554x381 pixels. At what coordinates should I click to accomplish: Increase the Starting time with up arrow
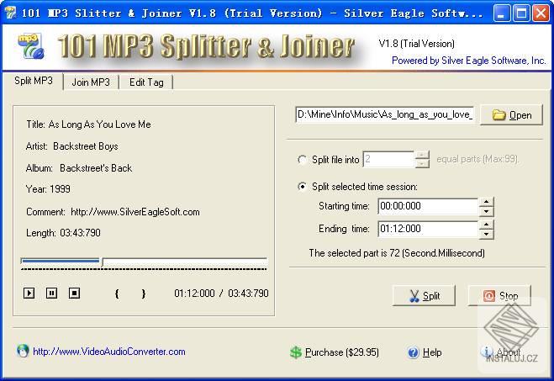(x=487, y=202)
